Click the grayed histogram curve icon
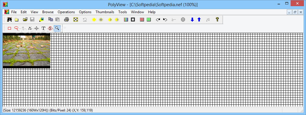Image resolution: width=306 pixels, height=115 pixels. [x=174, y=20]
